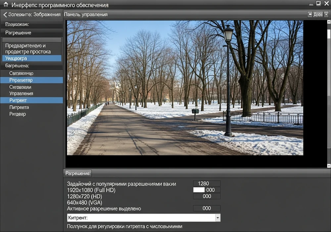Open the Китрент: dropdown arrow
This screenshot has width=331, height=232.
[218, 218]
